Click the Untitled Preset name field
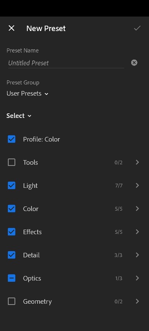Image resolution: width=149 pixels, height=331 pixels. tap(66, 63)
